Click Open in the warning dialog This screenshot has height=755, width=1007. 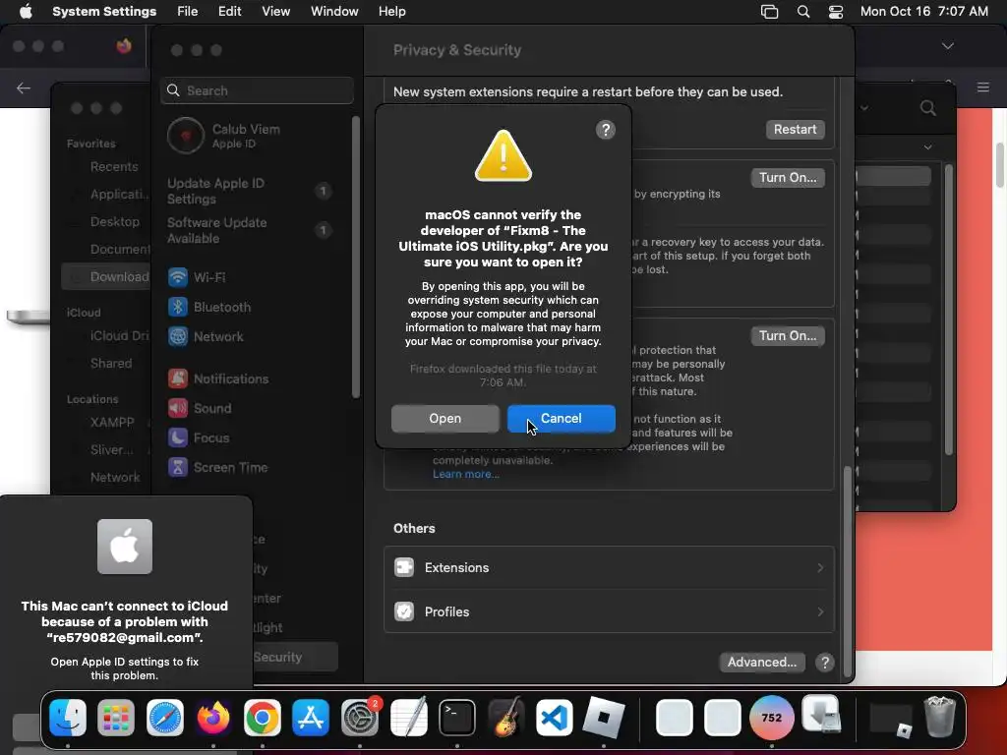pyautogui.click(x=445, y=419)
